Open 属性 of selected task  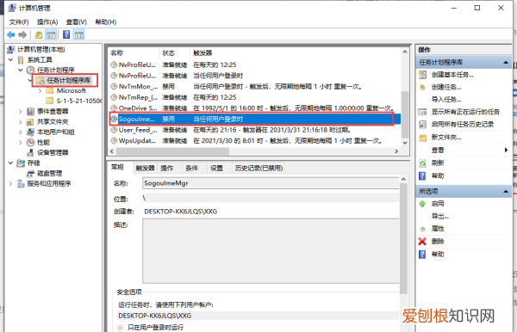point(438,228)
